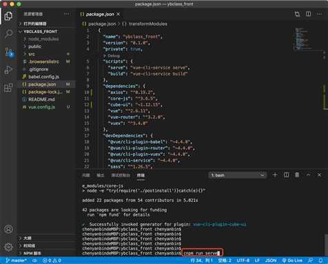The image size is (328, 264).
Task: Show errors and warnings count in status bar
Action: tap(52, 261)
